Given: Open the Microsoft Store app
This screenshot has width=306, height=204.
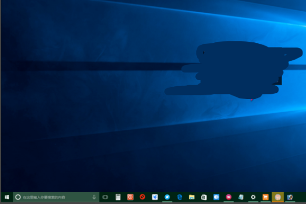Looking at the screenshot, I should [204, 197].
